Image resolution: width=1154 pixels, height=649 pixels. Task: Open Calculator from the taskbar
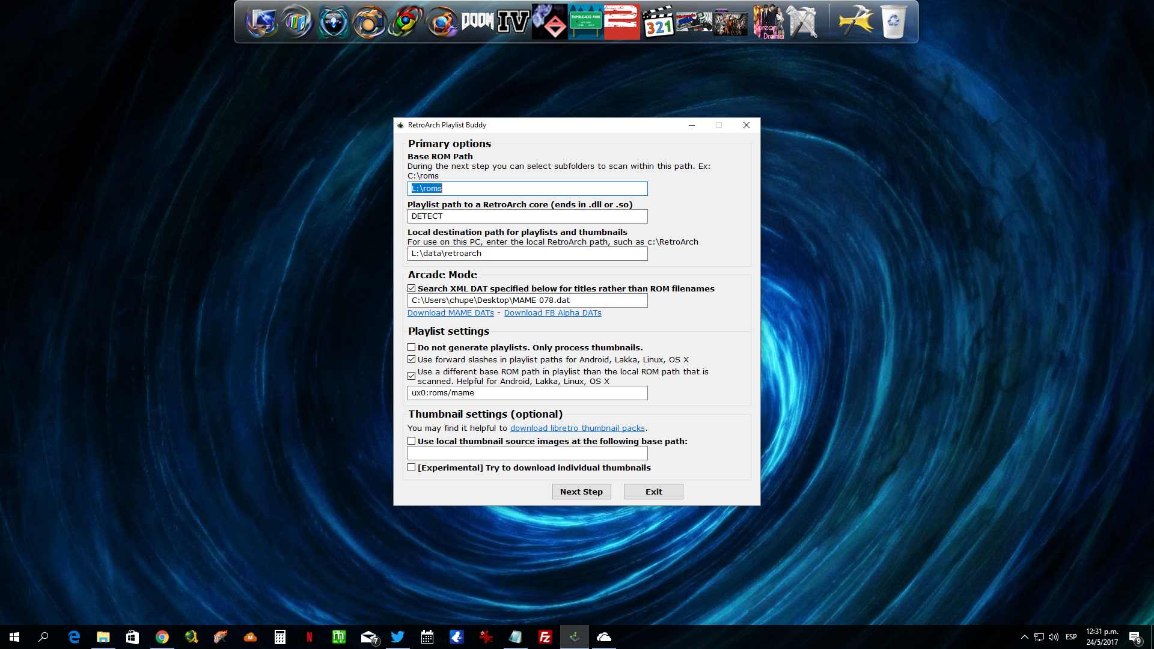tap(279, 637)
